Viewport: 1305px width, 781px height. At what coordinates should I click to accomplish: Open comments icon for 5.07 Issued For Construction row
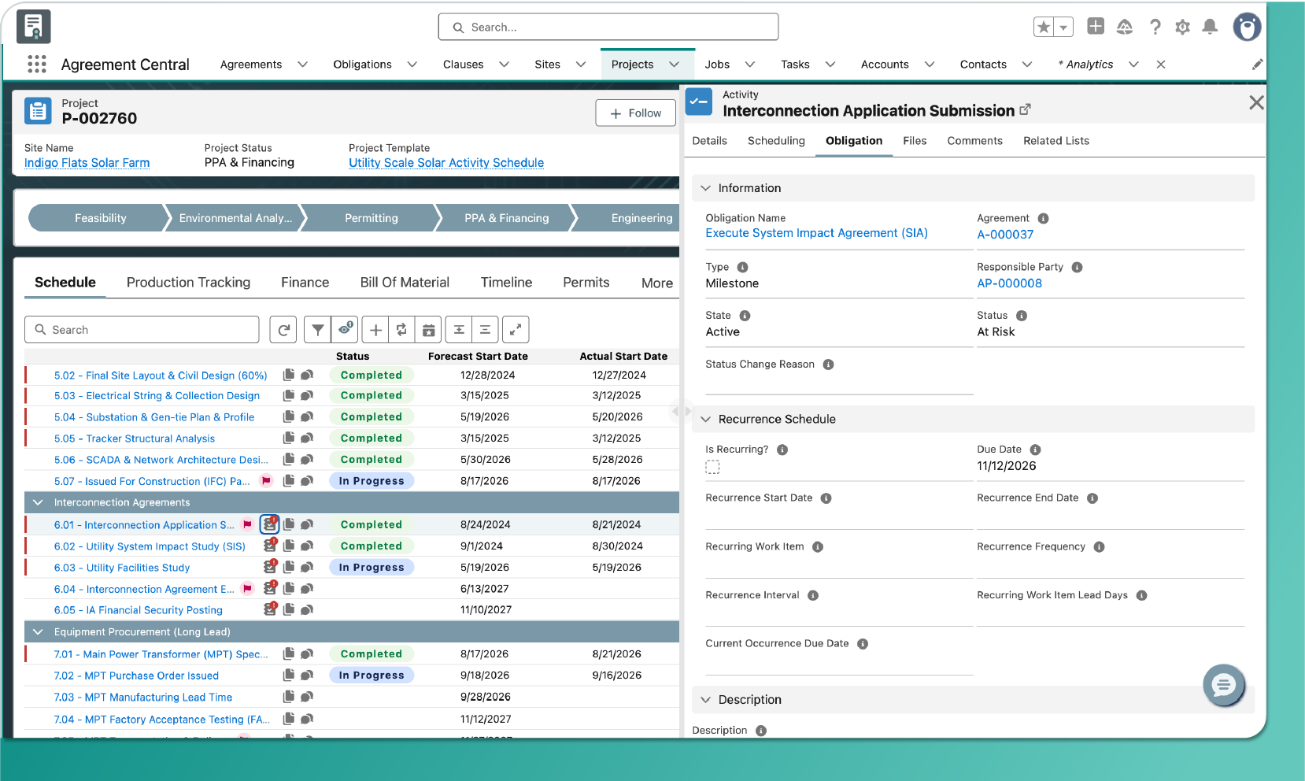(307, 481)
